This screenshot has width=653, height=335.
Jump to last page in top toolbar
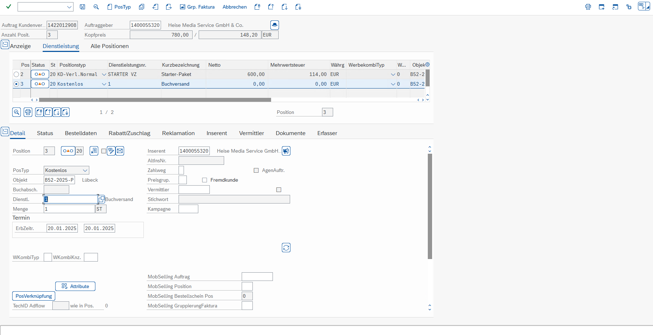(298, 7)
